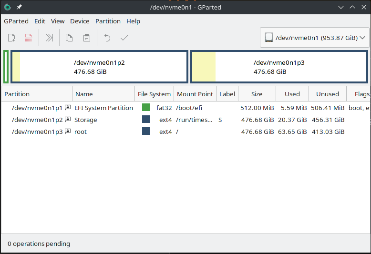Open the GParted menu

(x=16, y=21)
